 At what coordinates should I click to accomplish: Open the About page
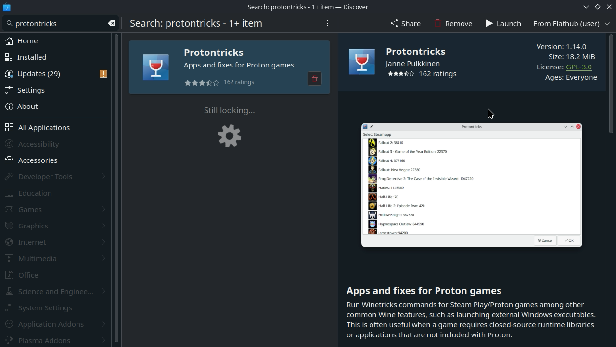point(27,107)
